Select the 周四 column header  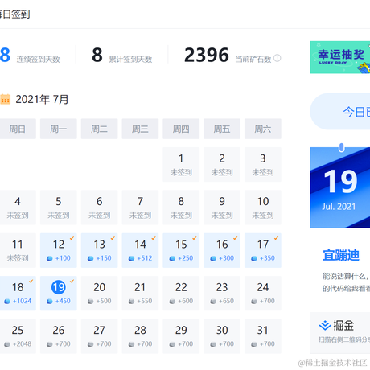[181, 129]
